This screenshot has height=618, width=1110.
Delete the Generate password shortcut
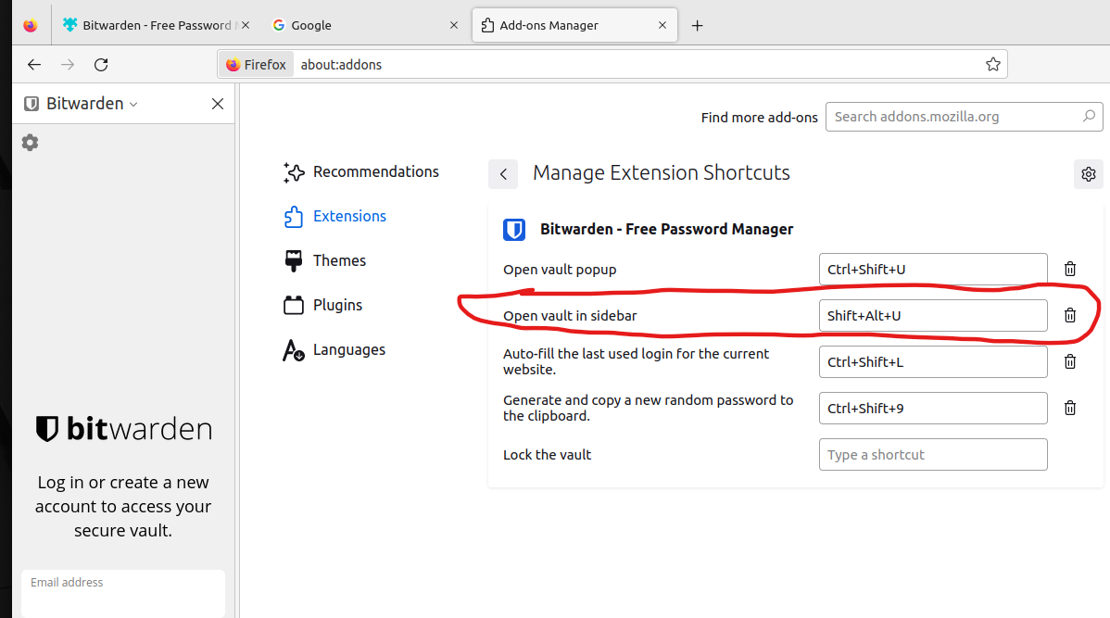point(1069,408)
